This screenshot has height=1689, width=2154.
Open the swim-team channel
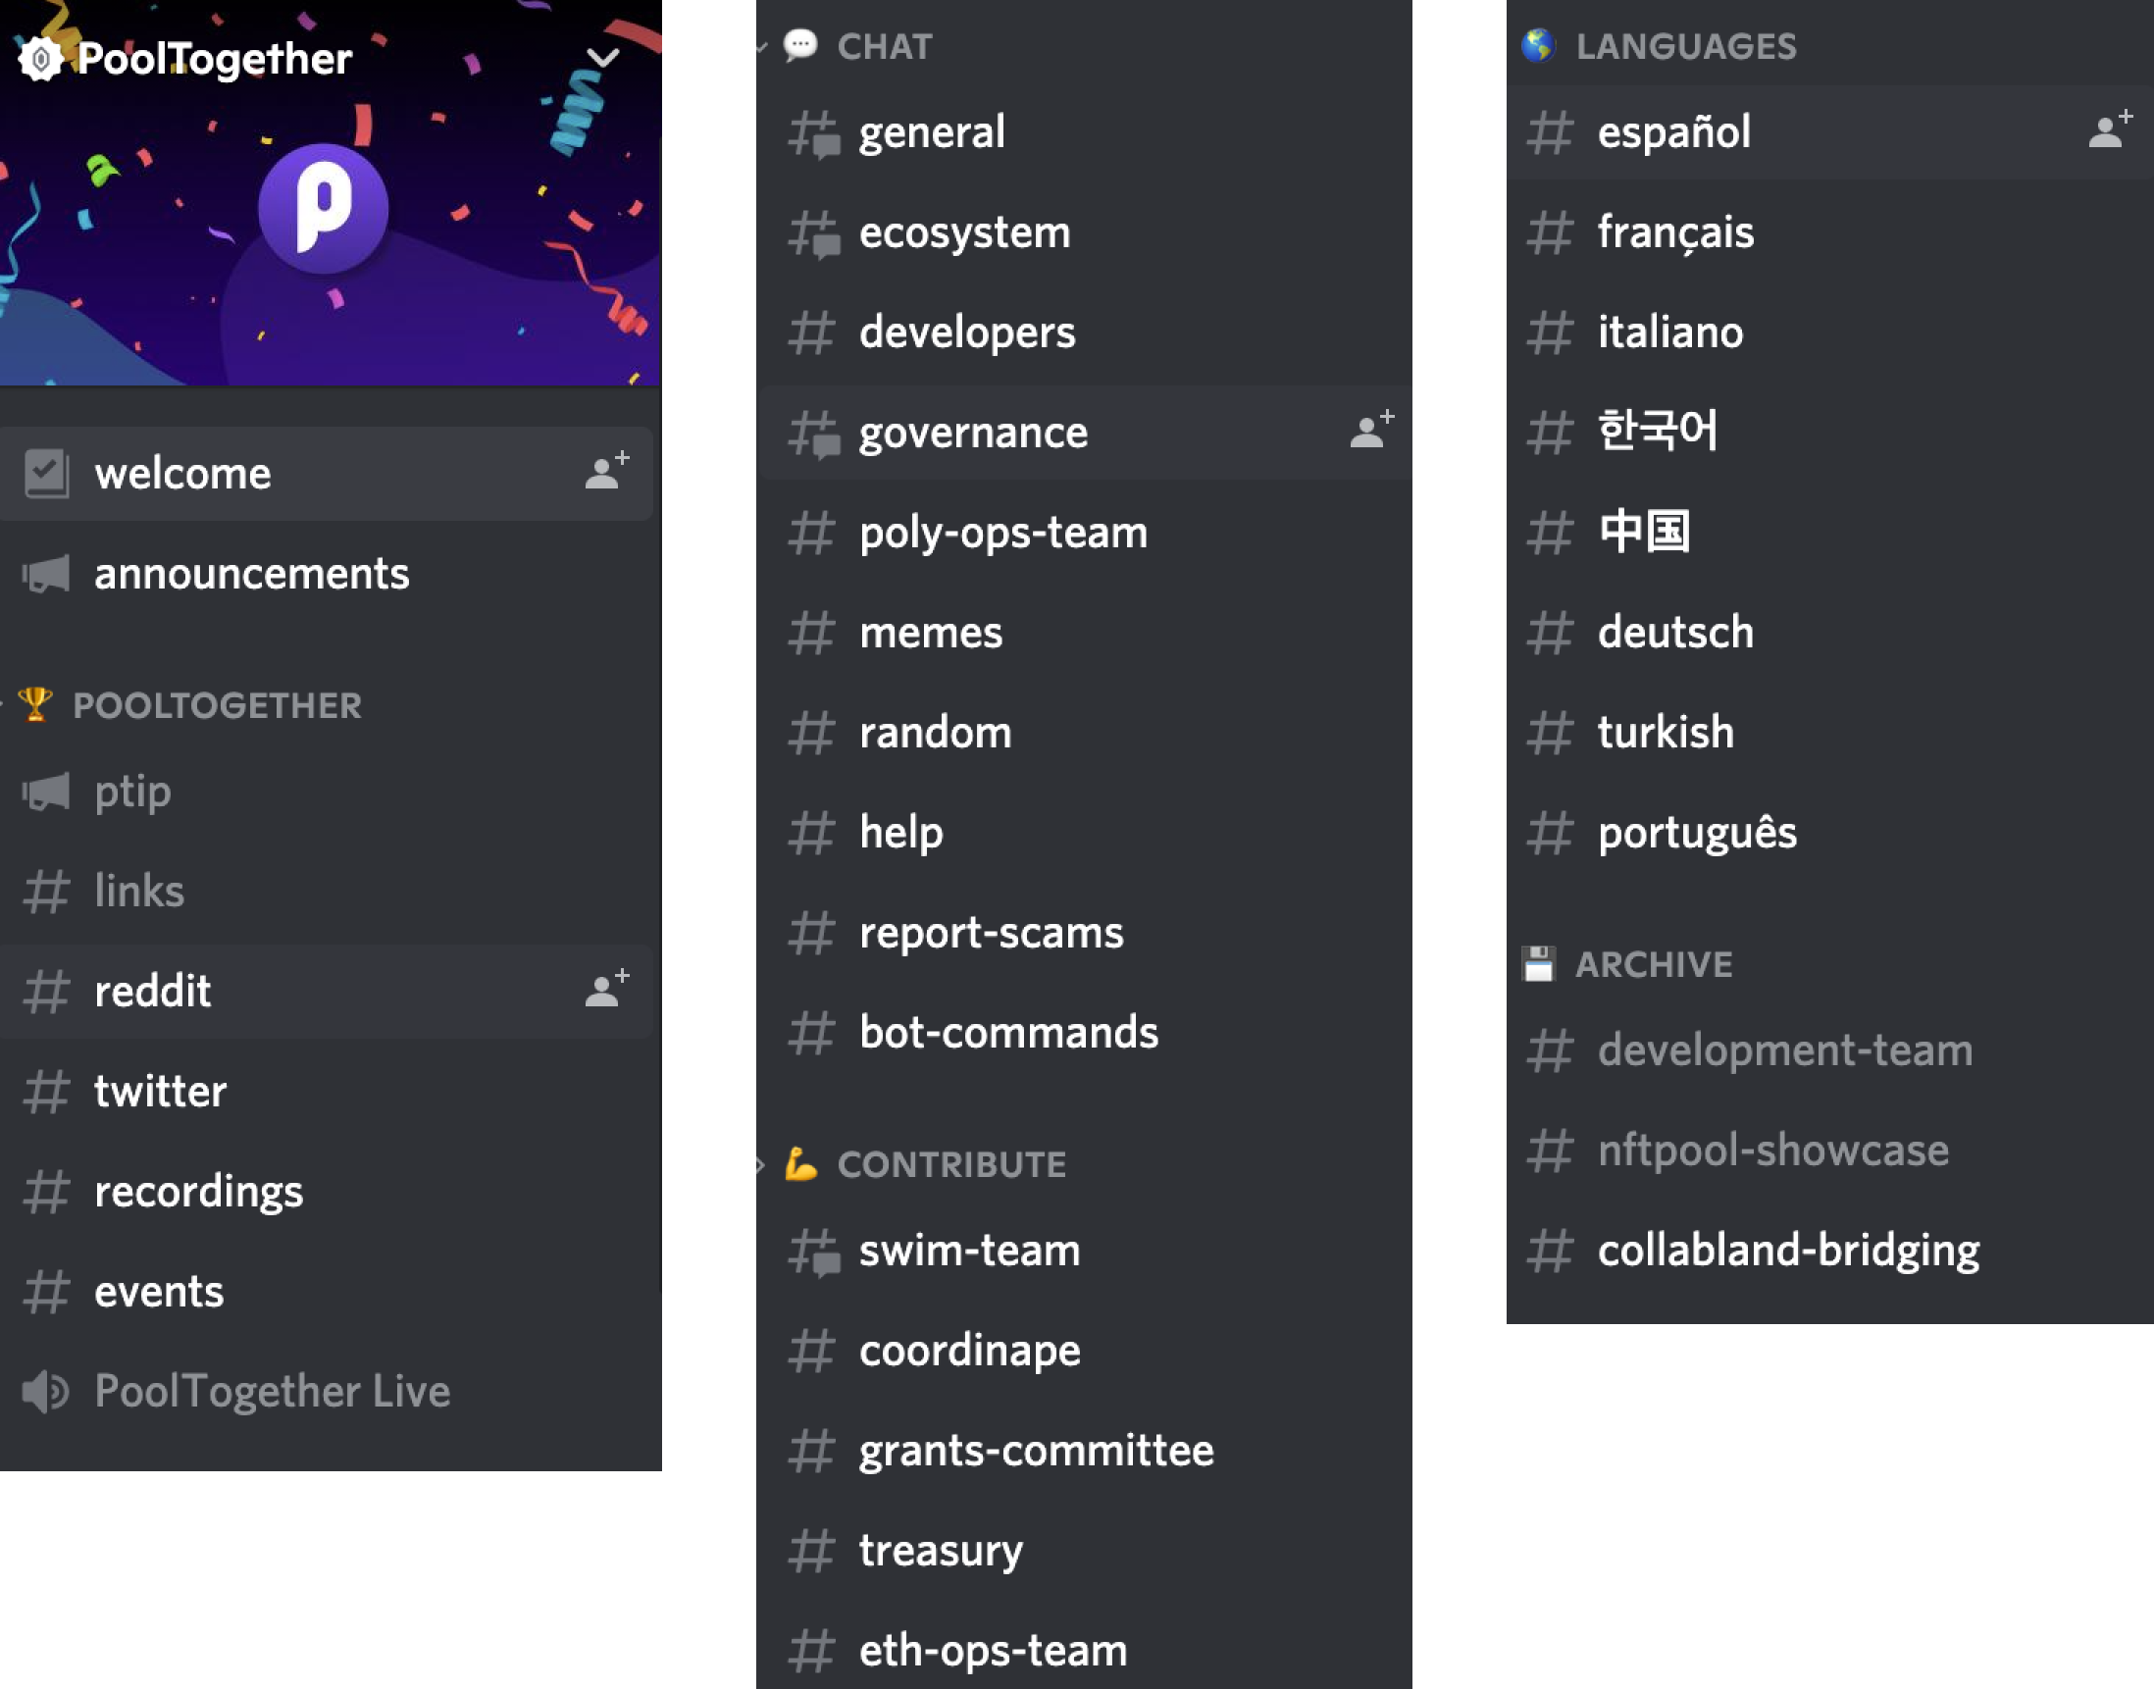(1086, 1251)
